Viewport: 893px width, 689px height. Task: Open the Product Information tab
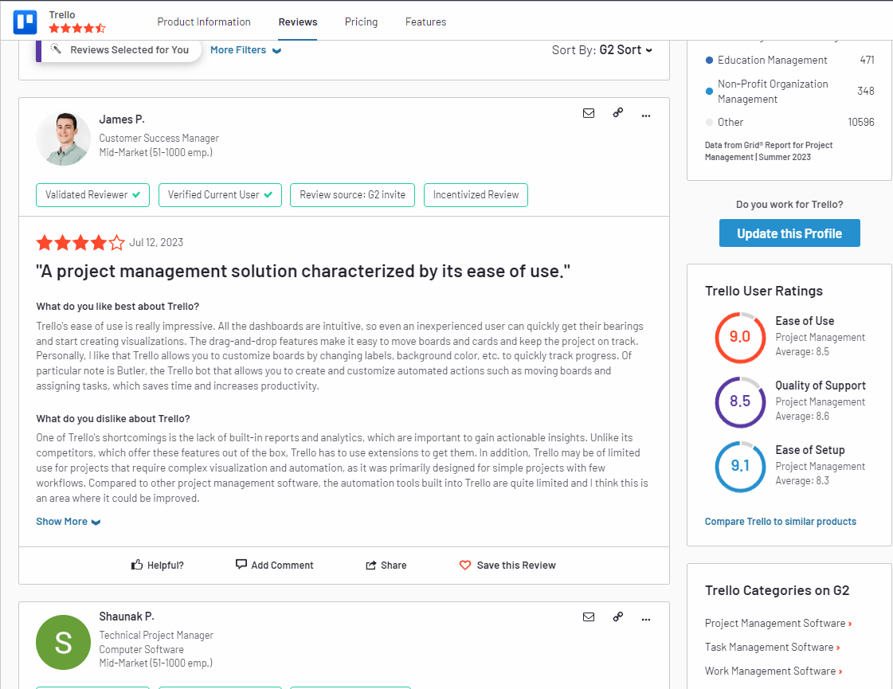204,22
